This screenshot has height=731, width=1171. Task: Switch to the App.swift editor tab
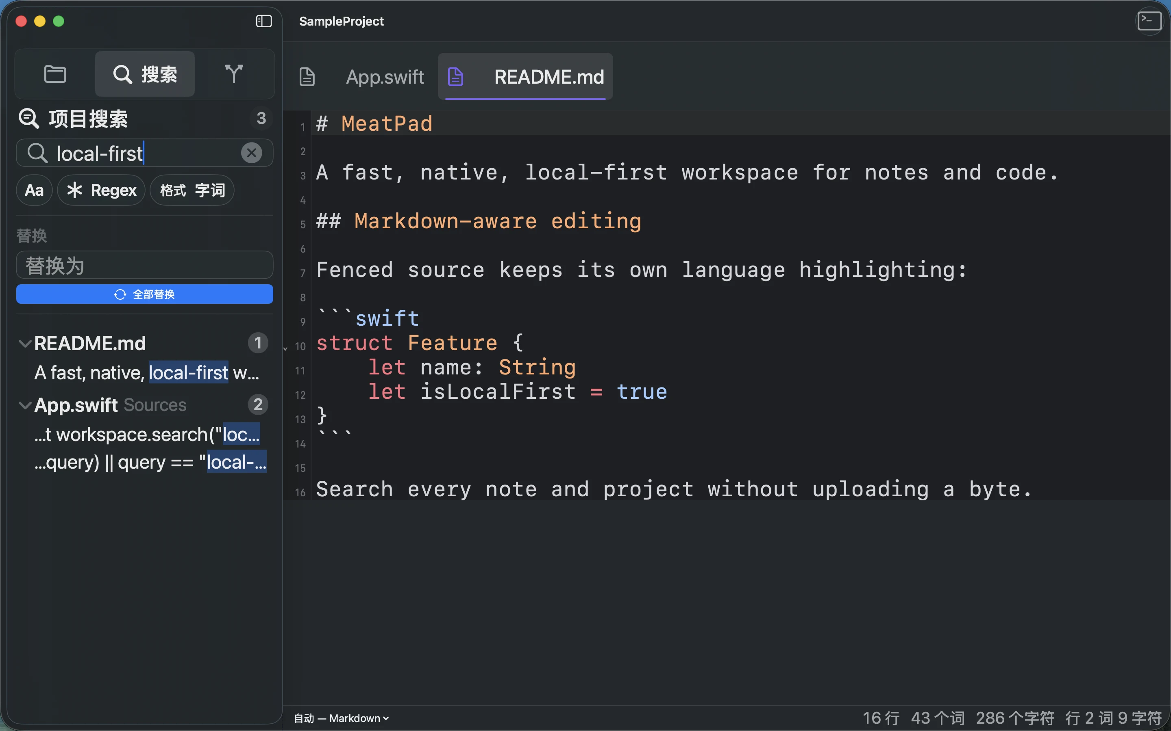tap(385, 77)
